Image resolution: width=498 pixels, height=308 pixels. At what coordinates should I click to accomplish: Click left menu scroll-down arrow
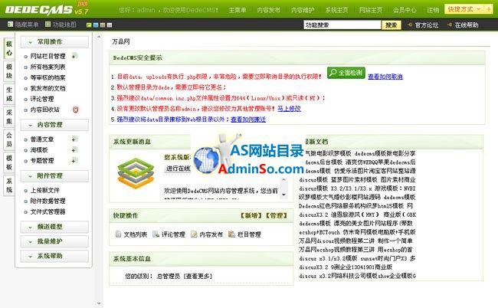[x=99, y=304]
